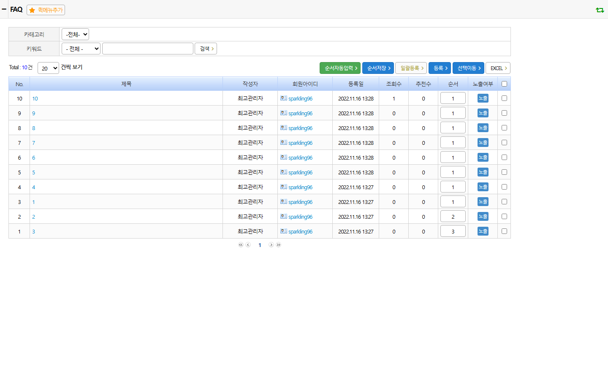The image size is (608, 380).
Task: Edit order field in row No. 10
Action: click(453, 98)
